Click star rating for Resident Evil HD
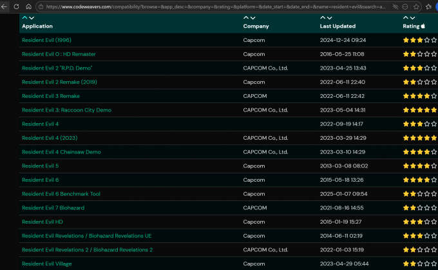 (419, 222)
